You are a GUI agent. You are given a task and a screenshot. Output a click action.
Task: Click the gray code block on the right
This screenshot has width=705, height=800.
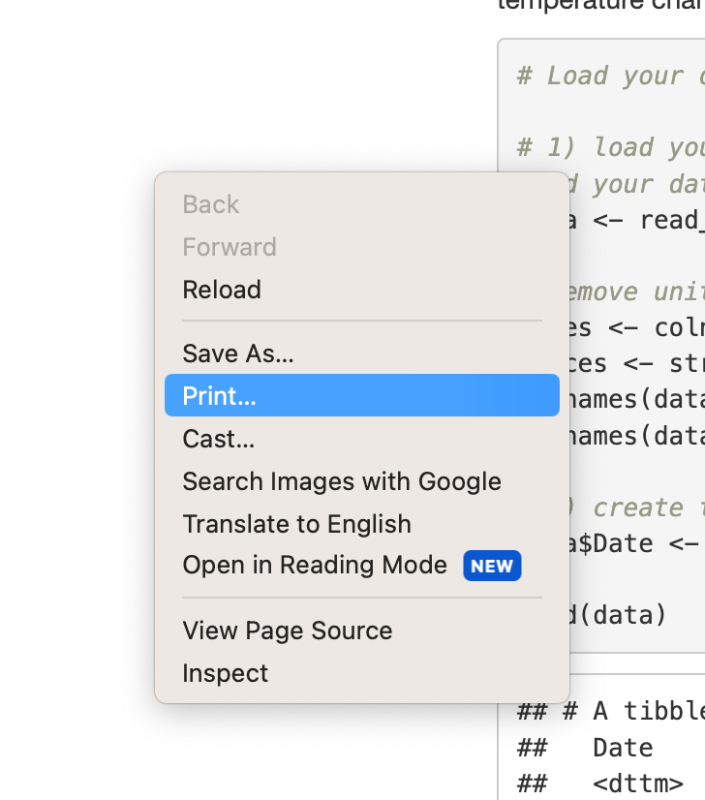pyautogui.click(x=639, y=291)
